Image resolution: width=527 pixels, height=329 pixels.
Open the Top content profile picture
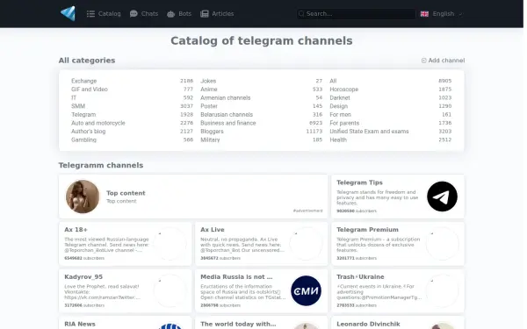tap(83, 197)
